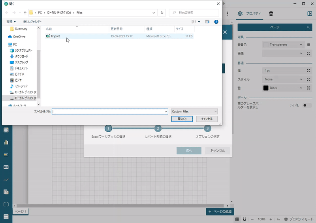Click the Sparkline tool icon

click(x=6, y=180)
